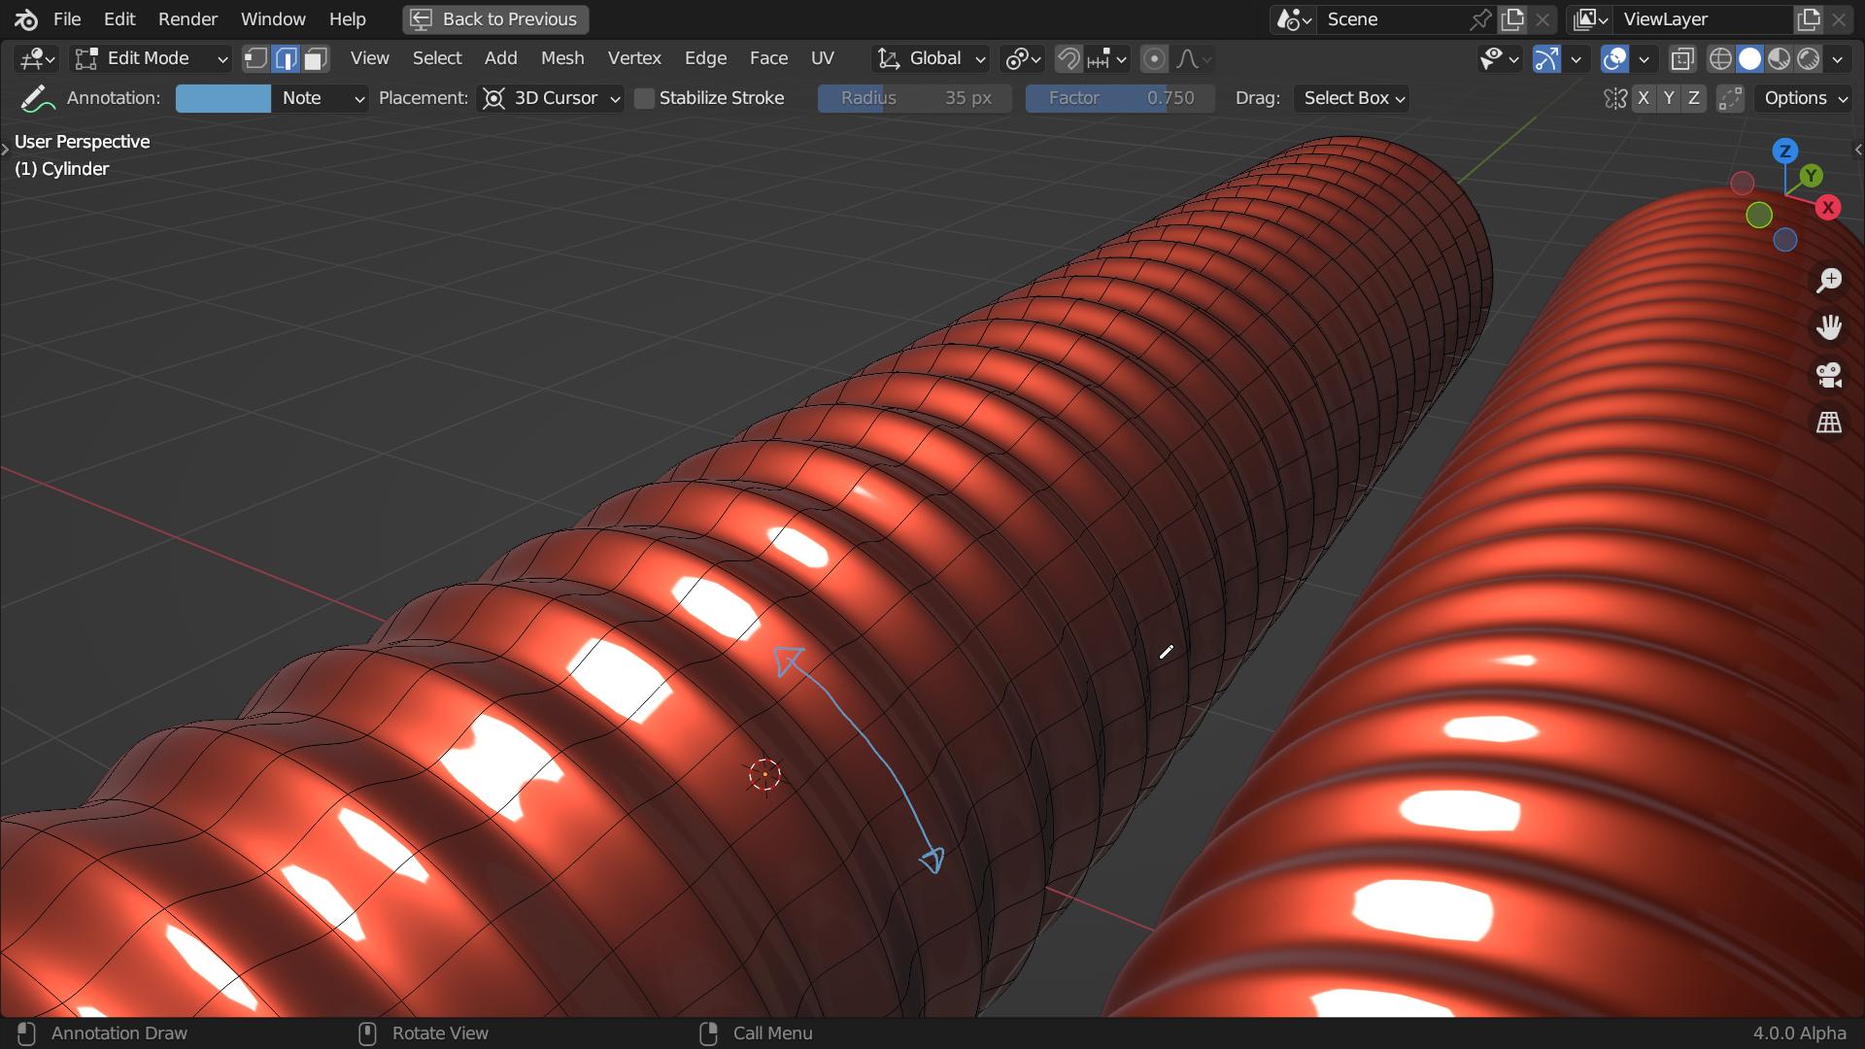Select material preview shading
This screenshot has width=1865, height=1049.
click(x=1779, y=59)
